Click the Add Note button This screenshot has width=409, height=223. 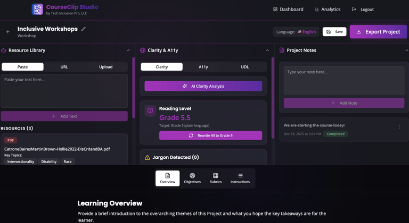click(x=344, y=103)
